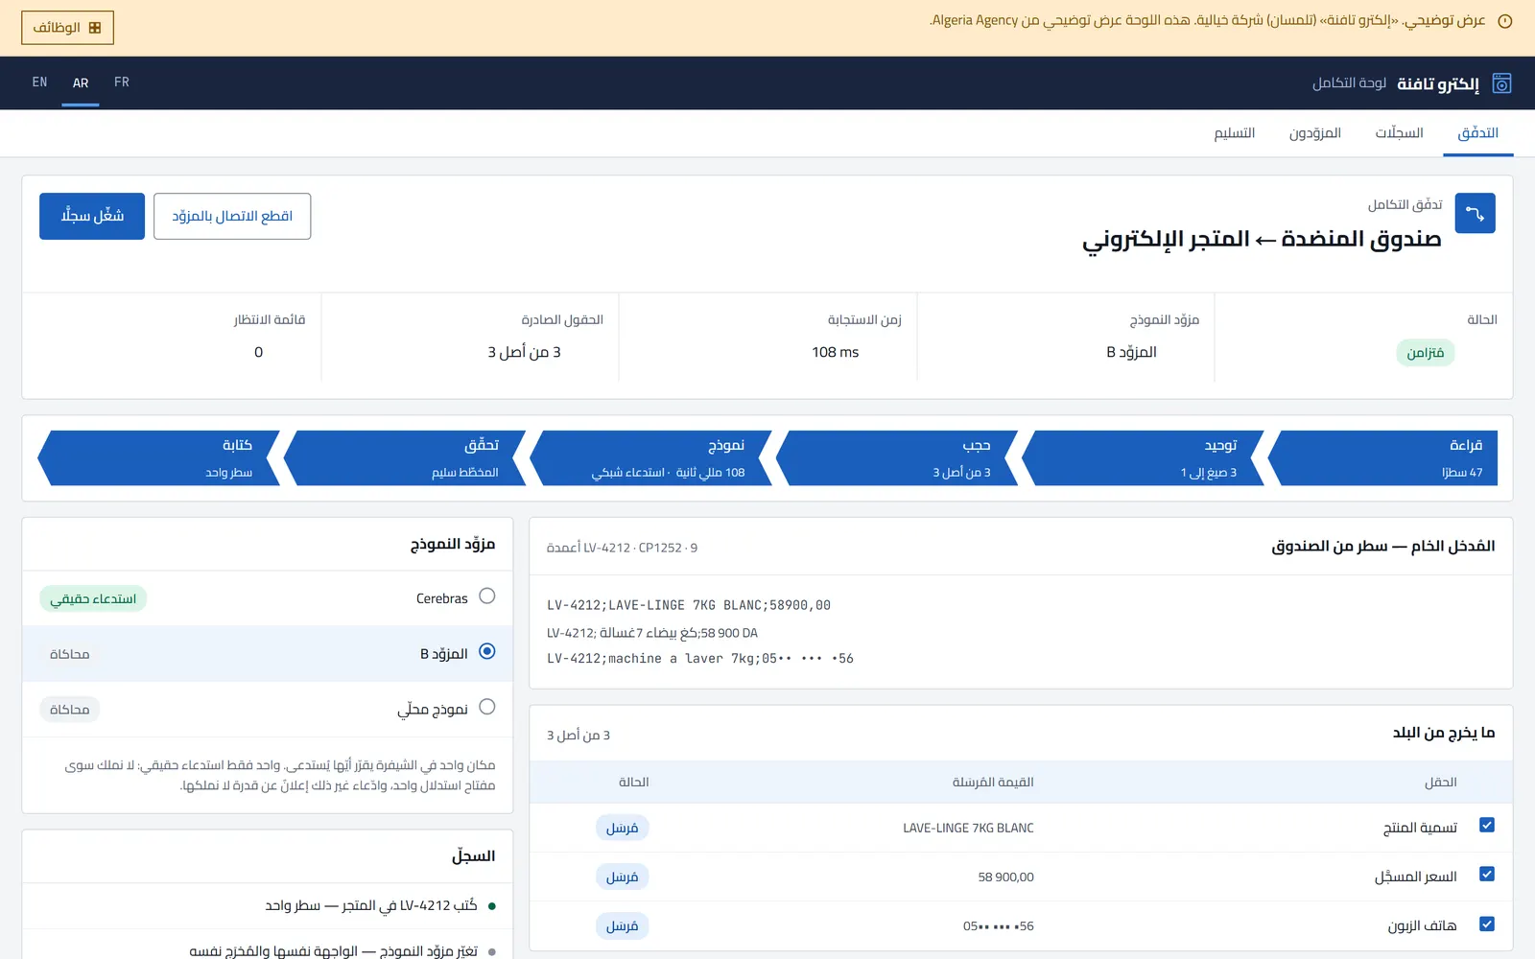
Task: Click raw line LV-4212;LAVE-LINGE 7KG BLANC;58900,00
Action: pos(689,605)
